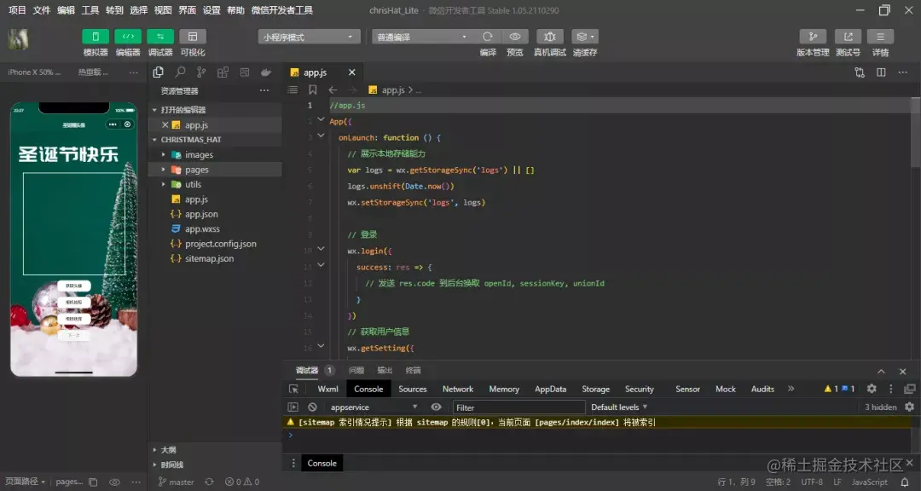Start real device debugging (真机调试)
This screenshot has width=921, height=491.
pyautogui.click(x=550, y=37)
